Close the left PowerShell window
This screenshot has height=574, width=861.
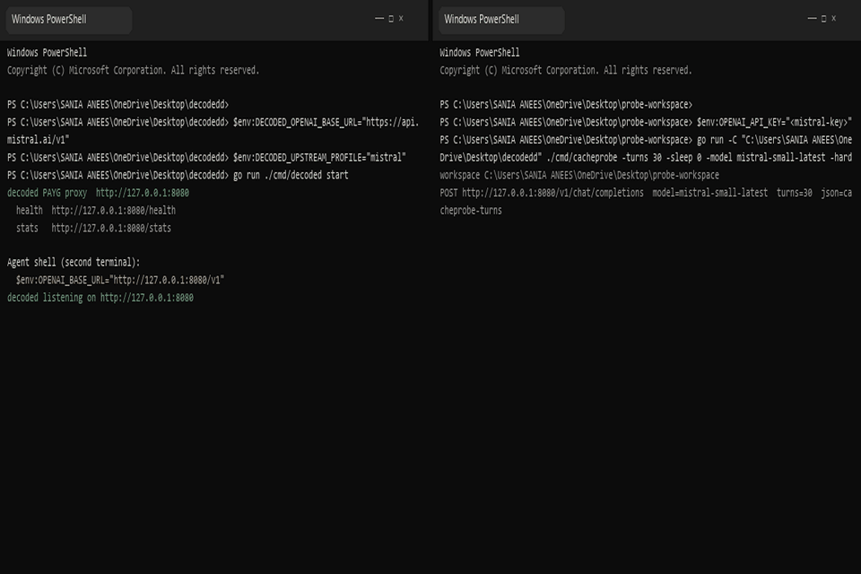401,19
